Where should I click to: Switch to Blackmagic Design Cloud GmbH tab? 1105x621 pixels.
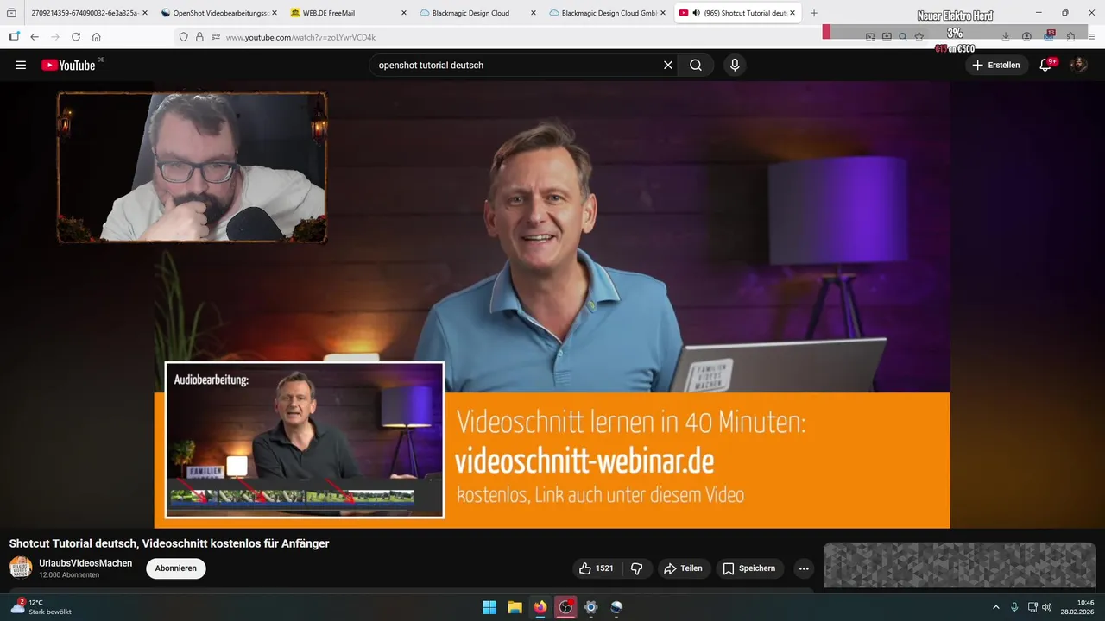click(x=606, y=13)
